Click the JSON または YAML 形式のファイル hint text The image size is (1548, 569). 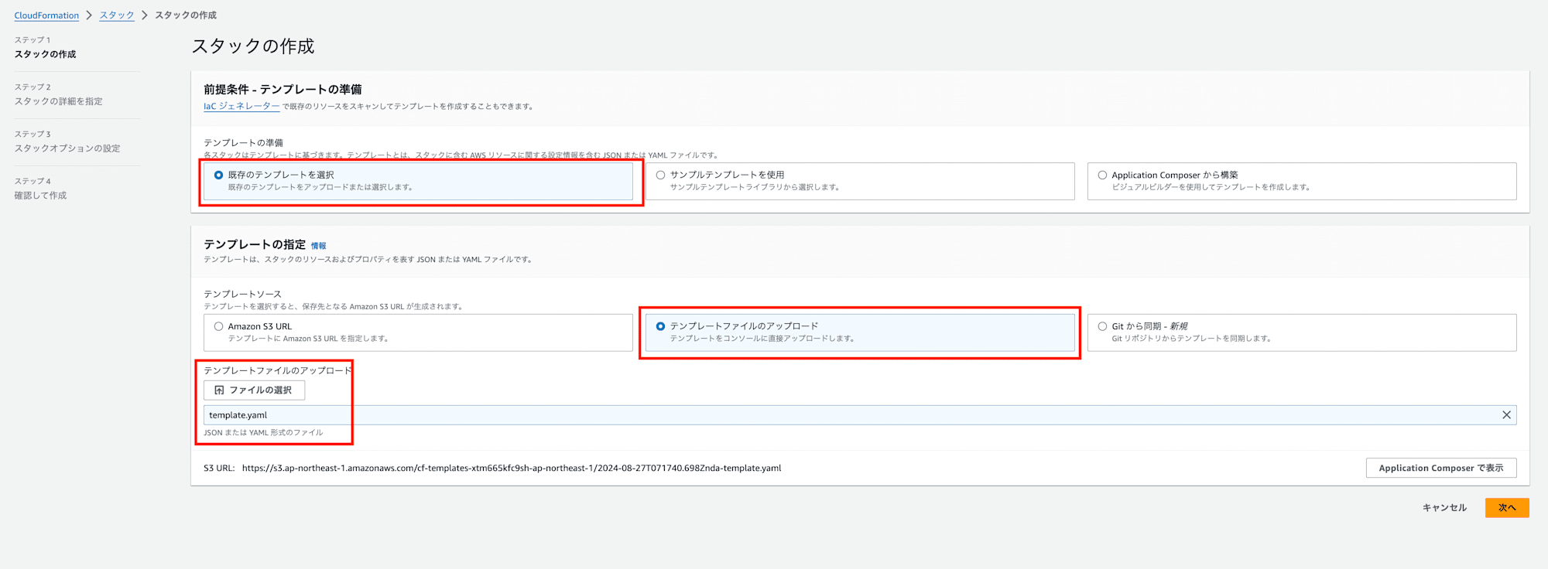(x=263, y=433)
